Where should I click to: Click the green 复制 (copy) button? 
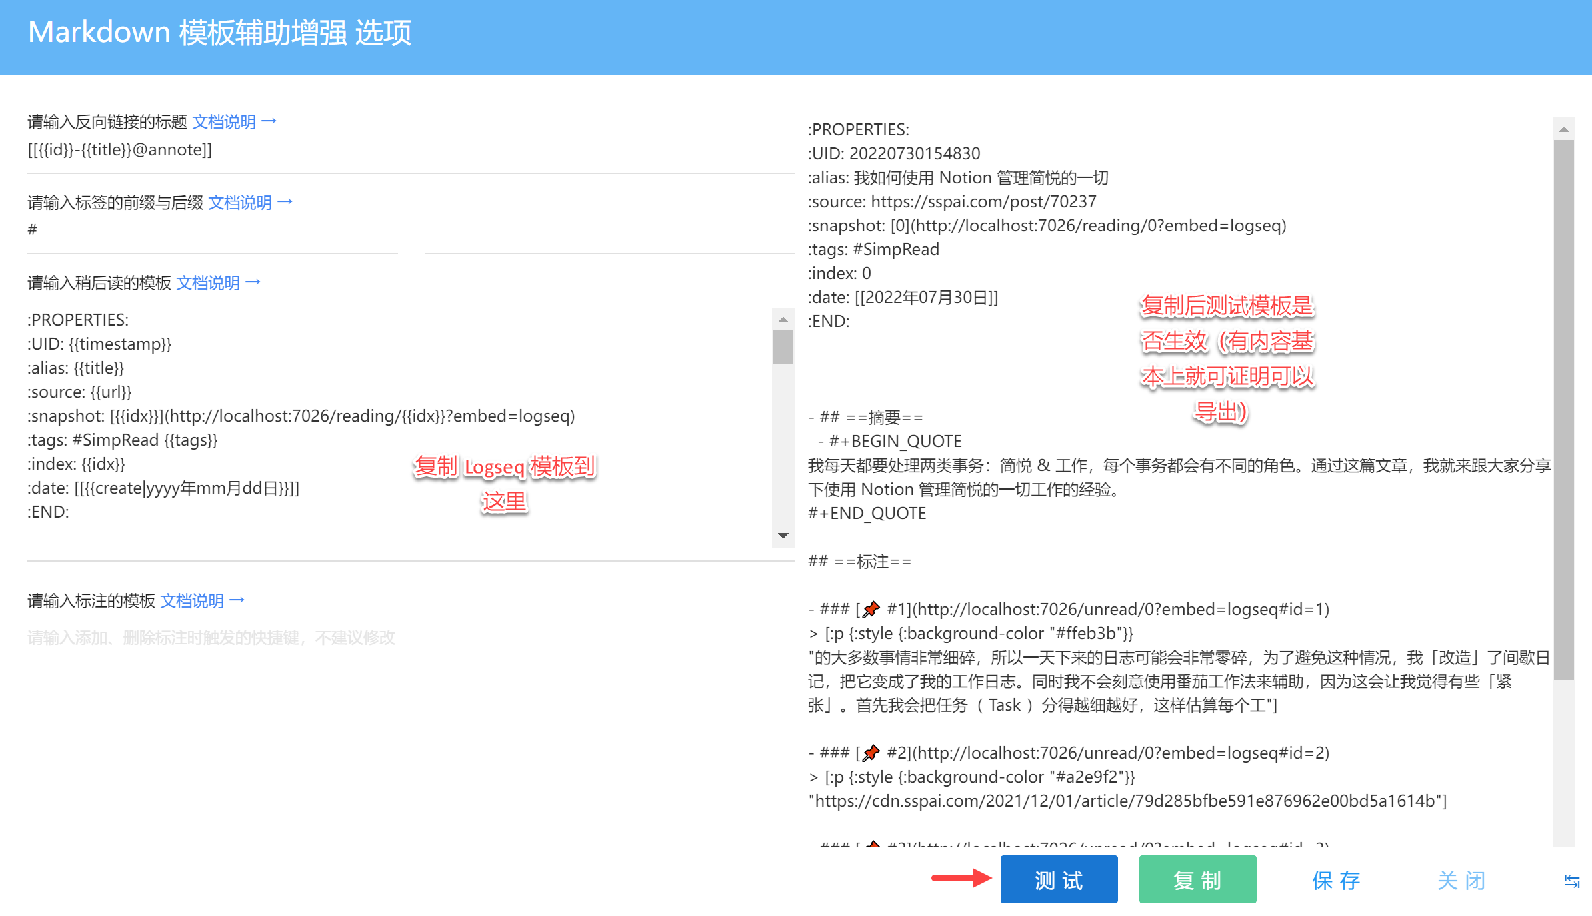pyautogui.click(x=1197, y=879)
